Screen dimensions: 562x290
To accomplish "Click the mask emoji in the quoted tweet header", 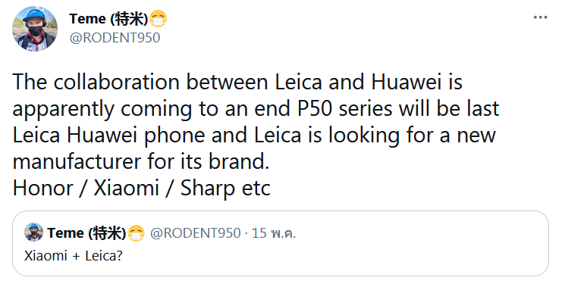I will click(x=136, y=233).
